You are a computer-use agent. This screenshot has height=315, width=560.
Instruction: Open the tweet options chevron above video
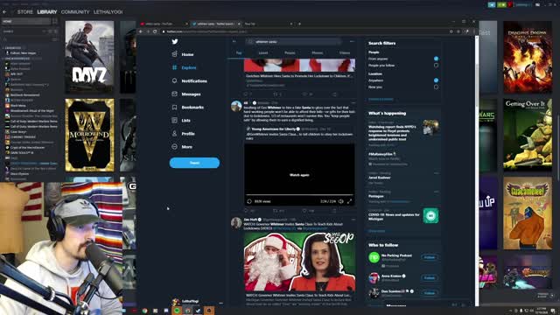(x=353, y=103)
